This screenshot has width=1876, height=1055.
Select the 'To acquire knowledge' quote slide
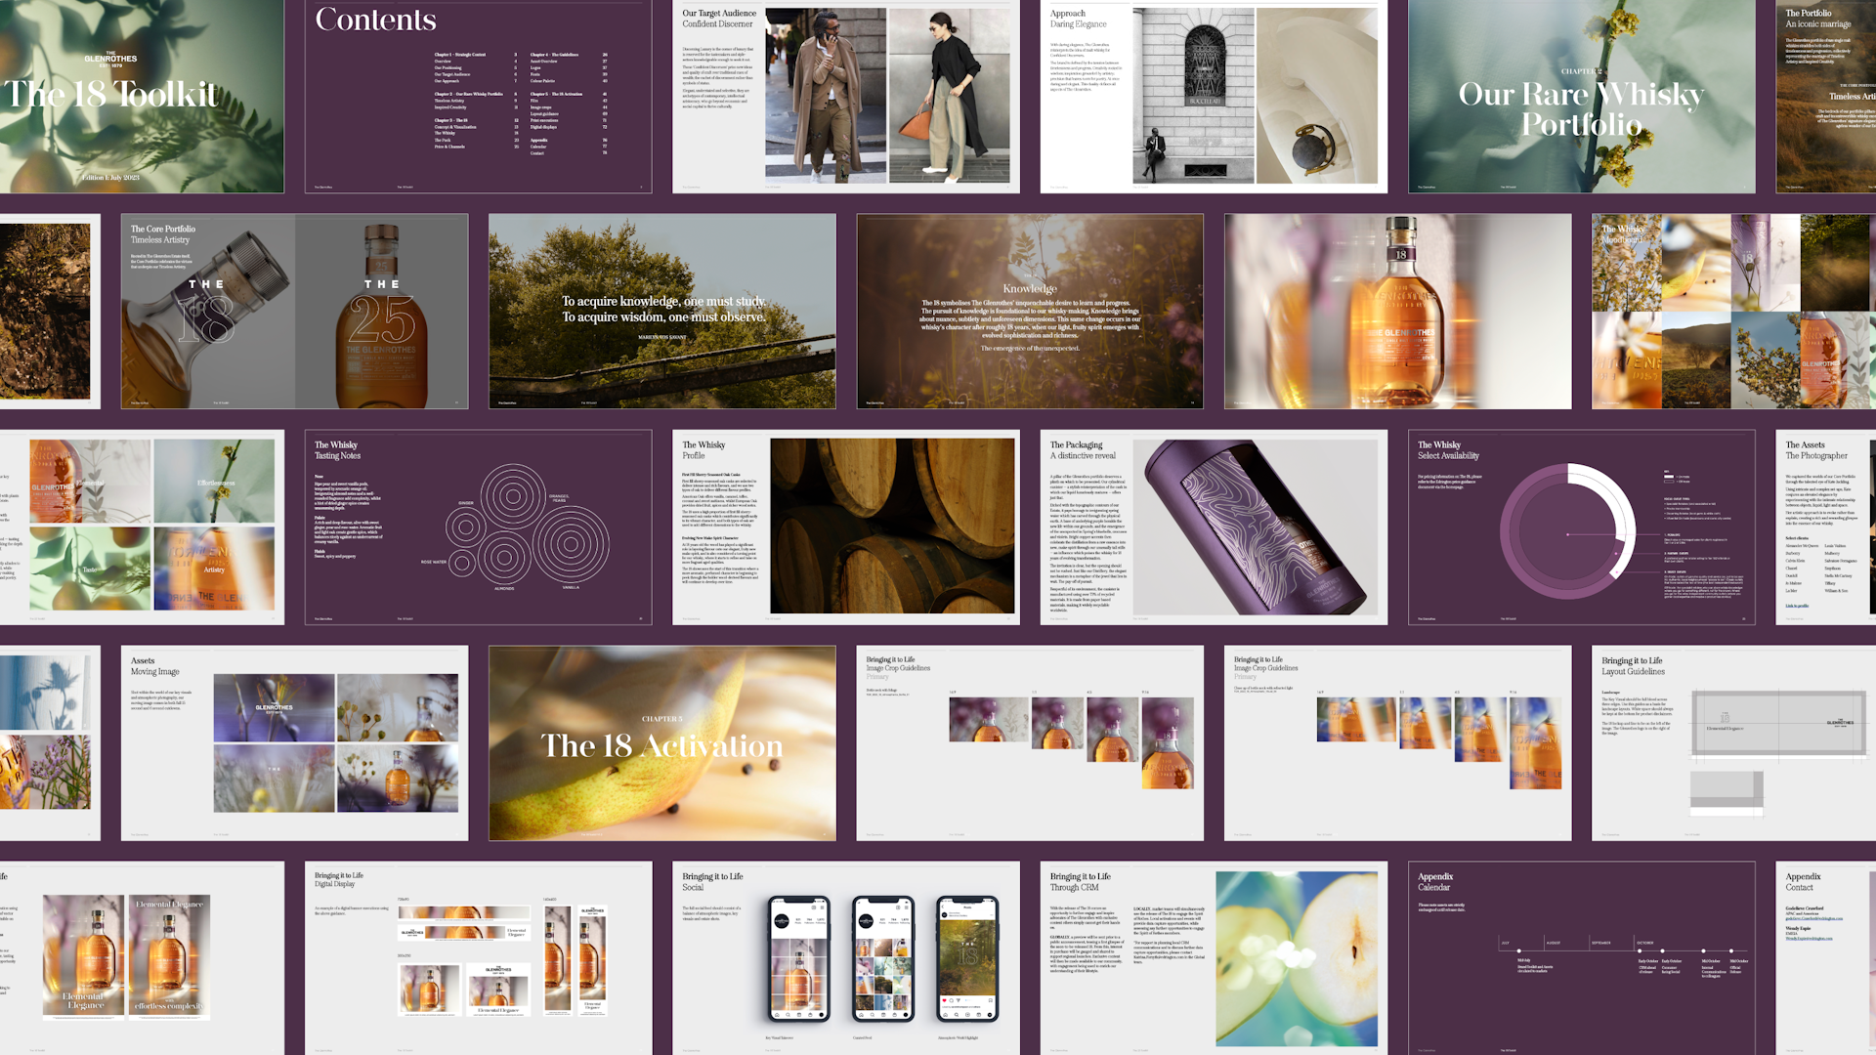(x=662, y=311)
